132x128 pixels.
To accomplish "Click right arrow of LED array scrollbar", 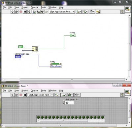I will coord(103,121).
